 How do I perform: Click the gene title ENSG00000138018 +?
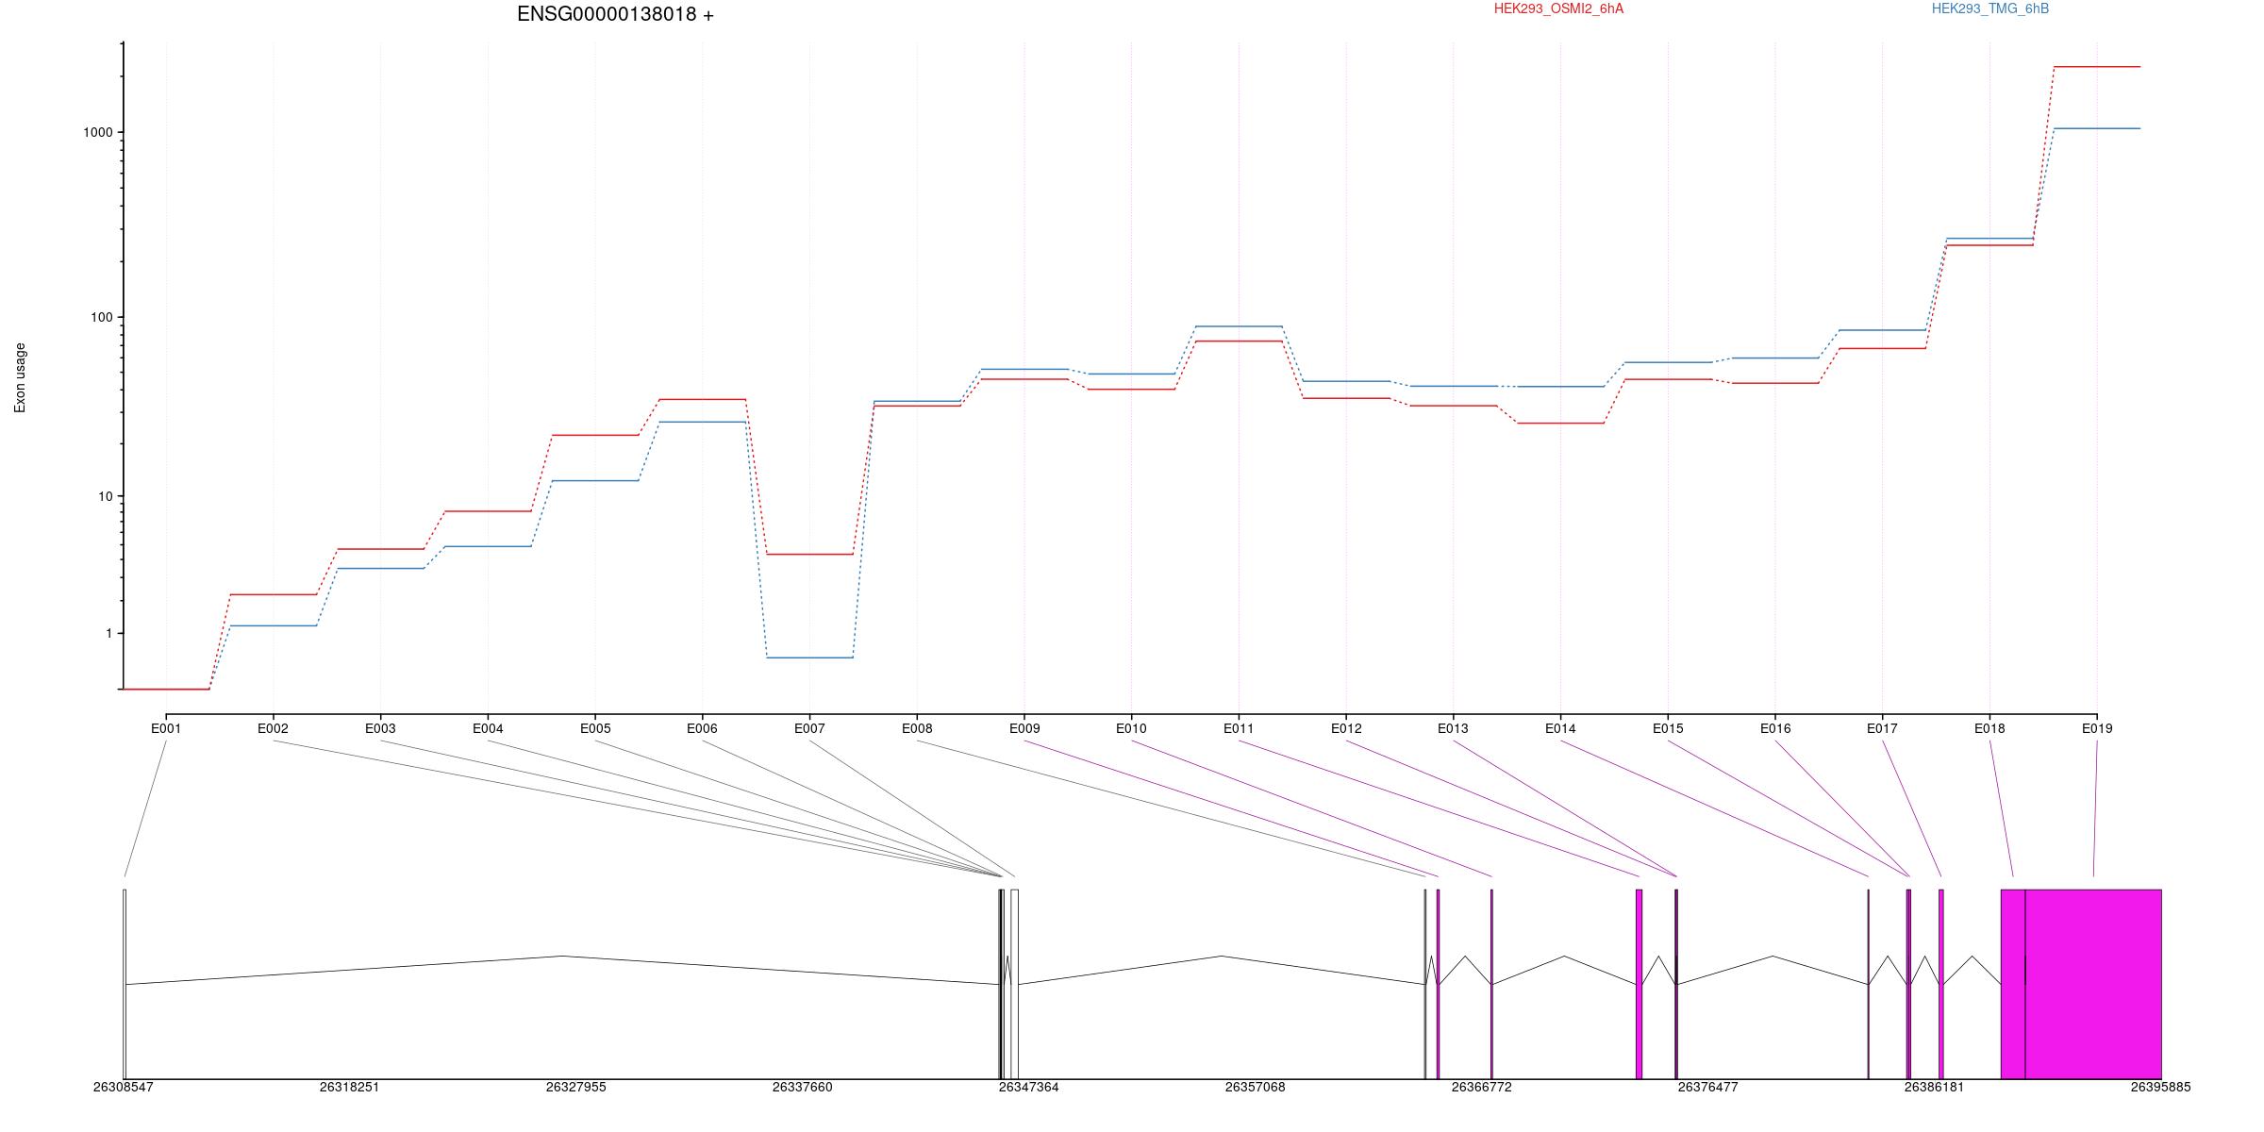click(615, 14)
